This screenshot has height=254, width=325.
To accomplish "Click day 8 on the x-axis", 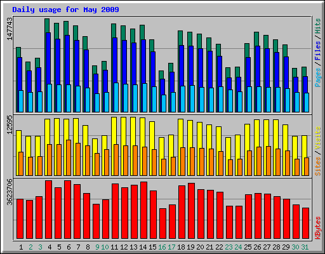I will point(88,247).
